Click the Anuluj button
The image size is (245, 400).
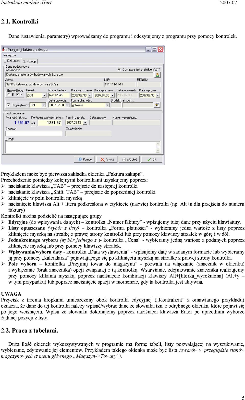click(x=107, y=159)
